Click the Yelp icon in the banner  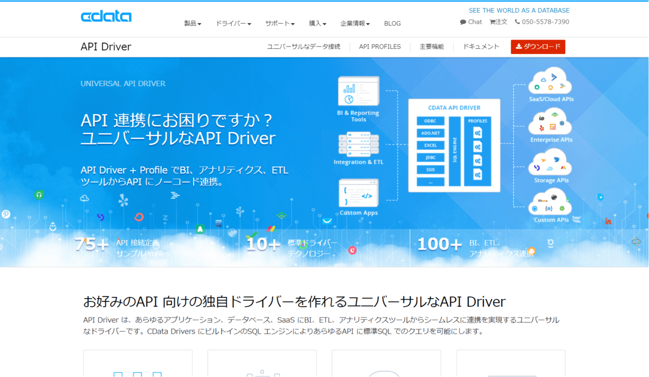[124, 201]
